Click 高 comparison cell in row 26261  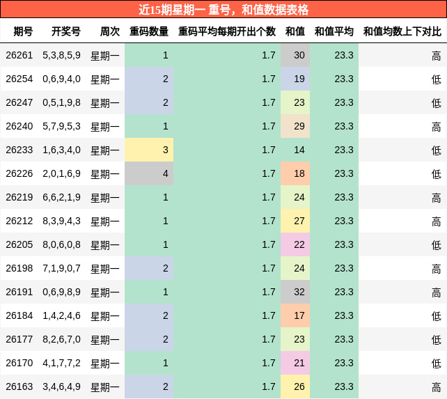(x=402, y=55)
